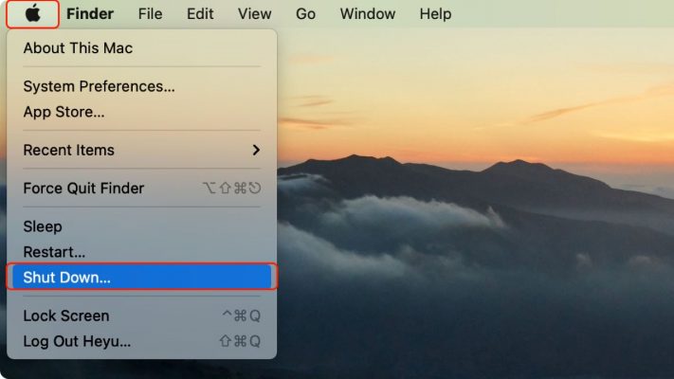Choose Log Out Heyu...
The image size is (674, 379).
[x=77, y=341]
